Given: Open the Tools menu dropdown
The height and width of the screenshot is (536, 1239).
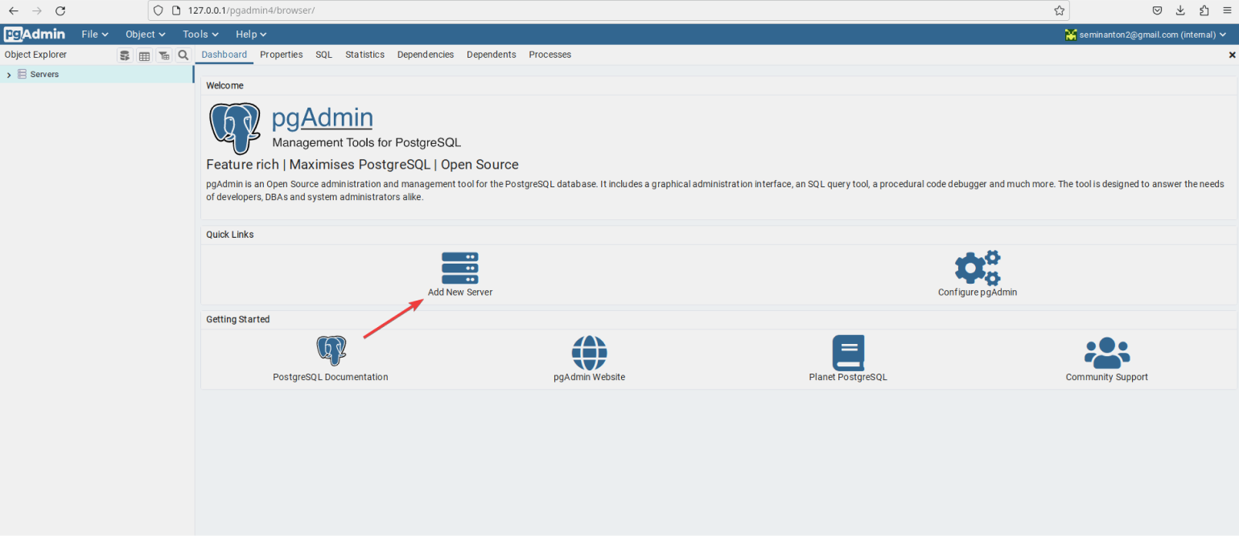Looking at the screenshot, I should [x=200, y=35].
